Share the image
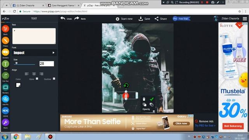The image size is (249, 140). 161,19
